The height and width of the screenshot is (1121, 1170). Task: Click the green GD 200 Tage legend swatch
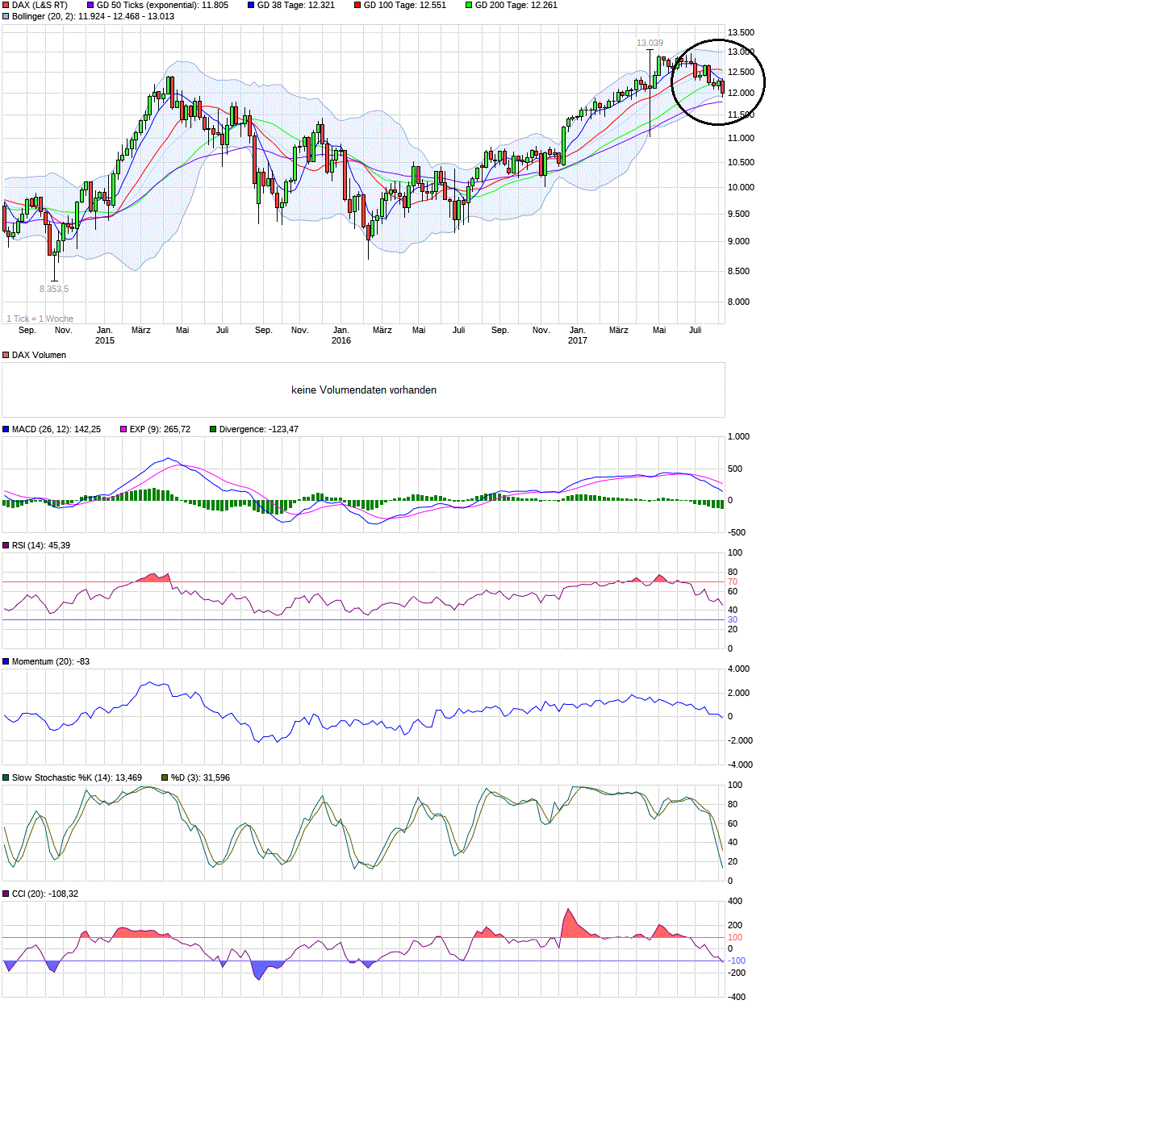pos(469,5)
